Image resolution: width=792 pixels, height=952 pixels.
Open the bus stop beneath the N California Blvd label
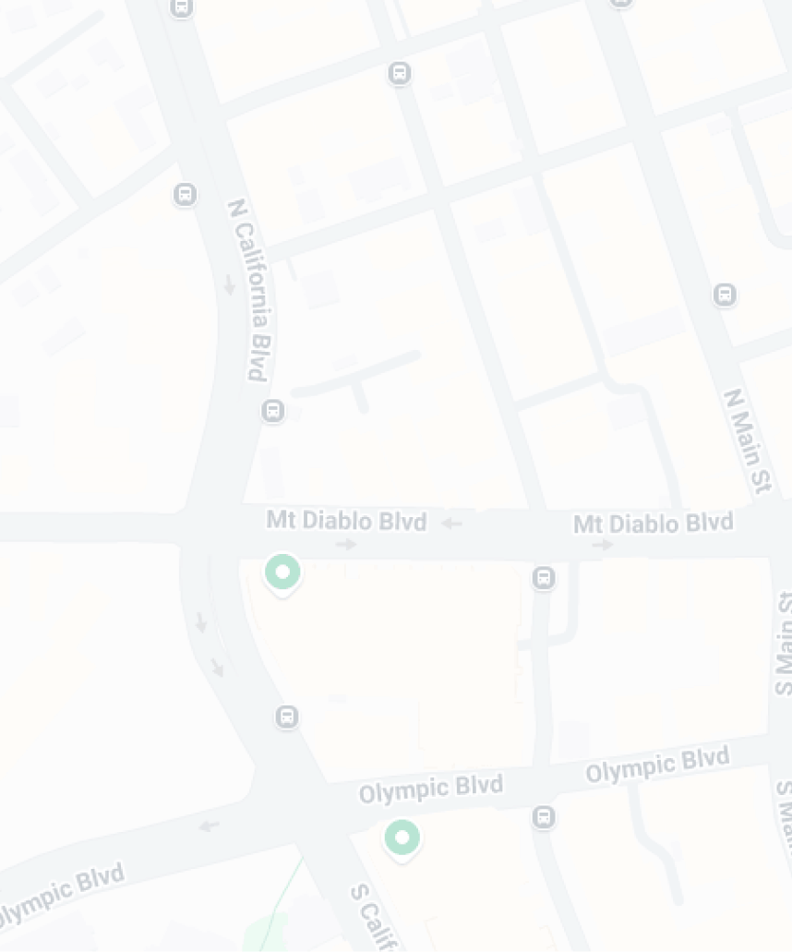point(273,411)
